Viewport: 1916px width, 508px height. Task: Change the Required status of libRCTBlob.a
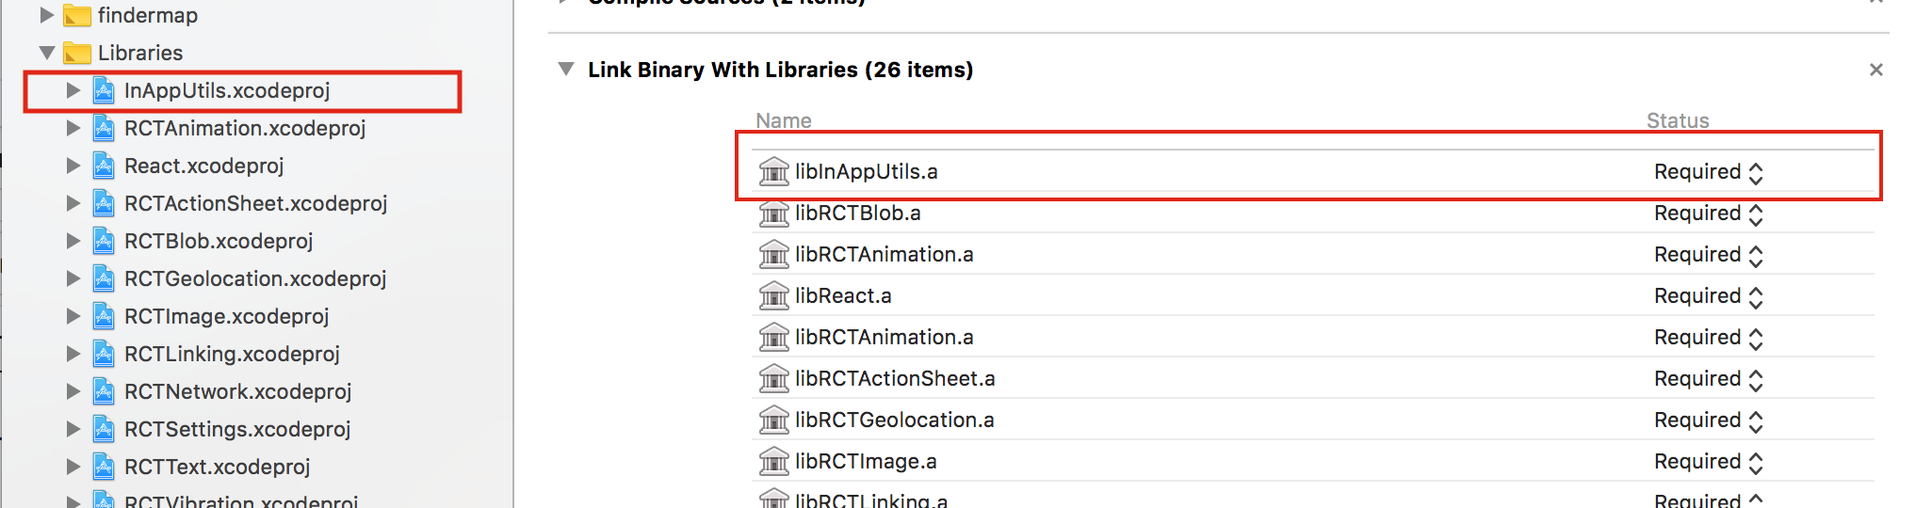(x=1708, y=214)
